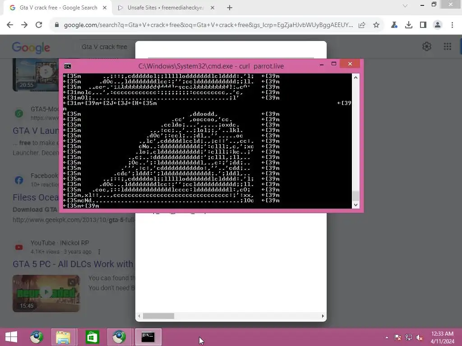Switch to Unsafe Sites tab
This screenshot has height=346, width=462.
[165, 8]
